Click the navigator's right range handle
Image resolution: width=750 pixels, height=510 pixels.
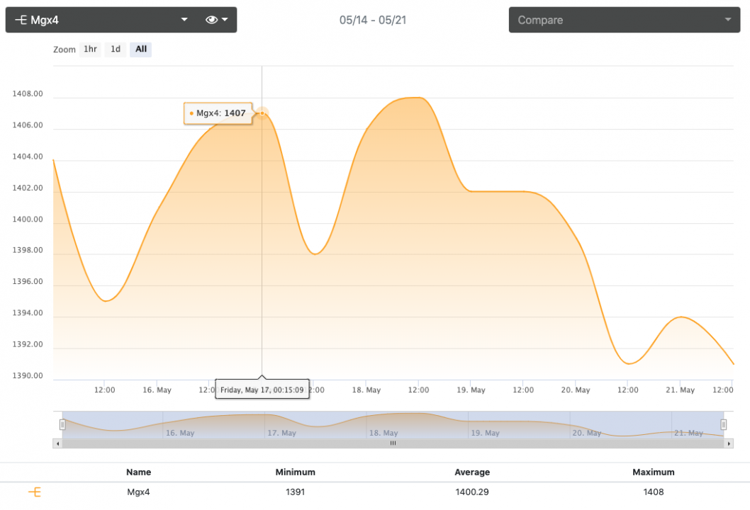(724, 424)
